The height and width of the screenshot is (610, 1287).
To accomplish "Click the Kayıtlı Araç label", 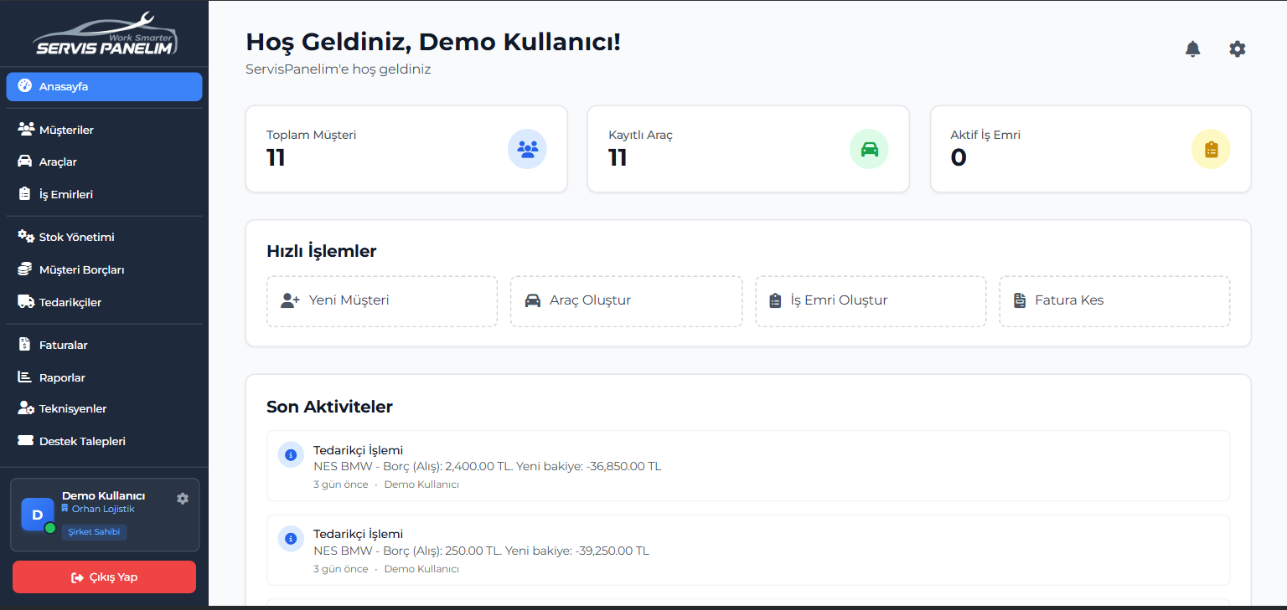I will pos(640,135).
